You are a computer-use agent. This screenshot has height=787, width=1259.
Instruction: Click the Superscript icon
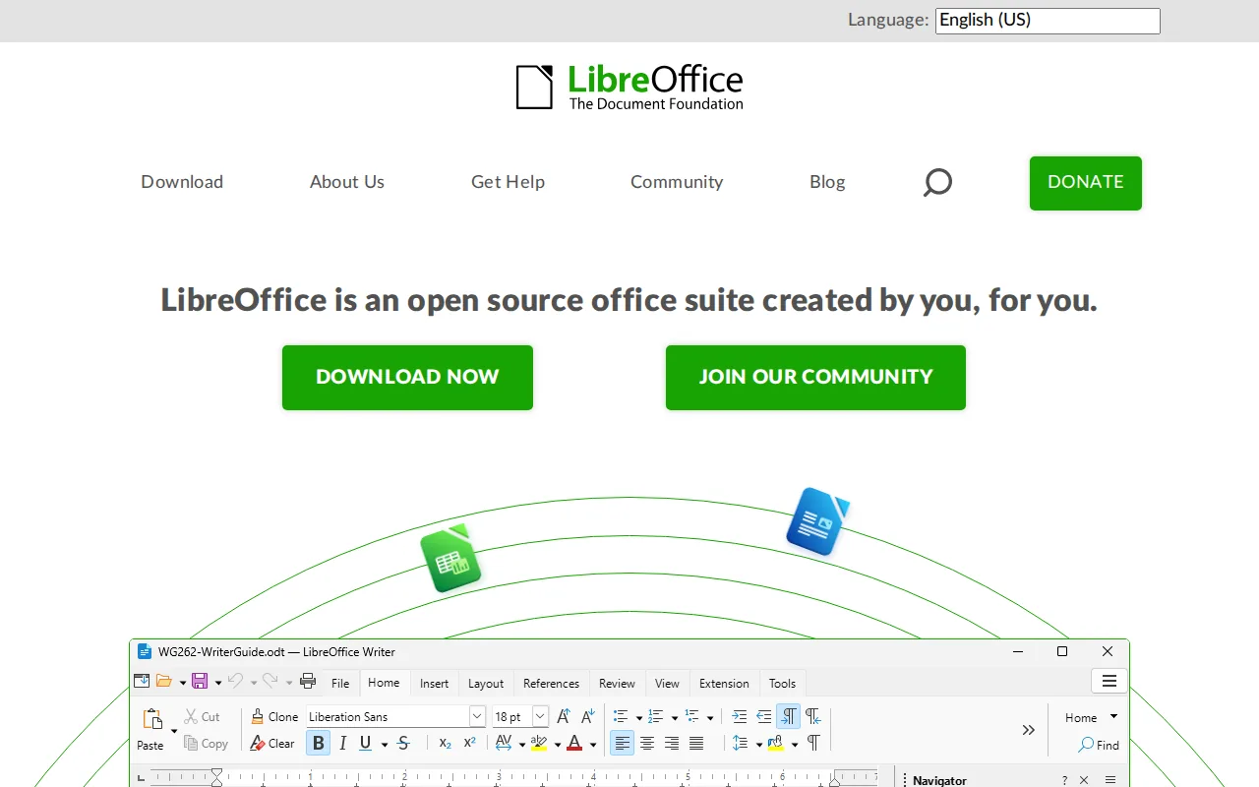coord(469,744)
